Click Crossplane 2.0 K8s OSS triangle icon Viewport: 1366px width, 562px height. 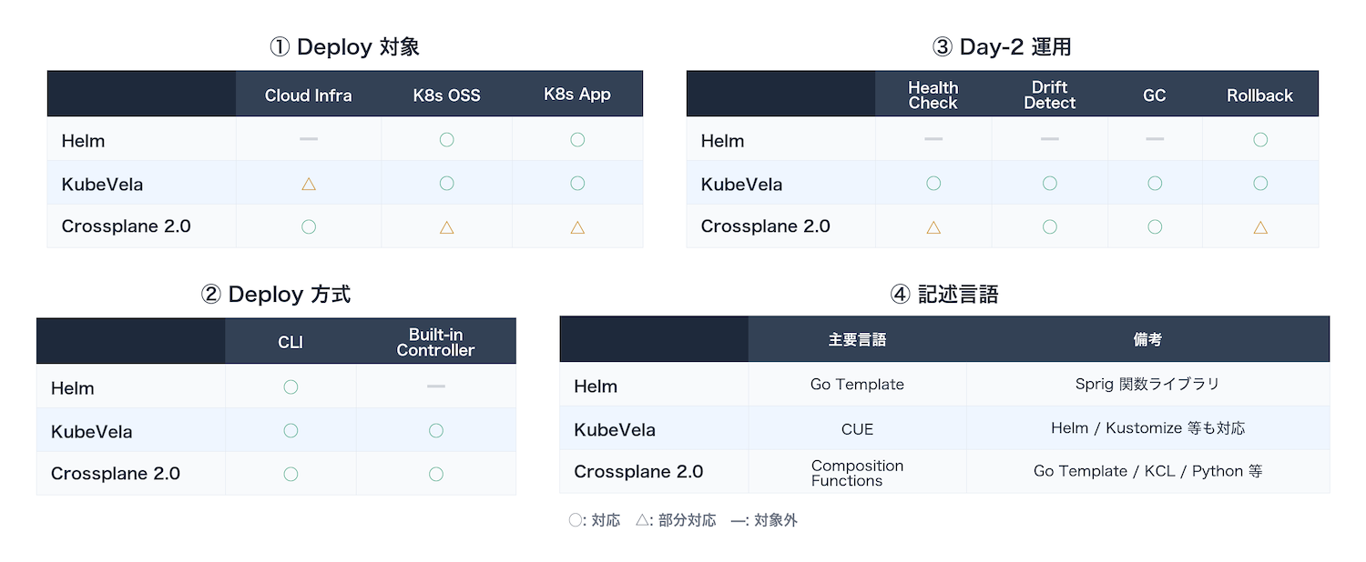[x=446, y=227]
